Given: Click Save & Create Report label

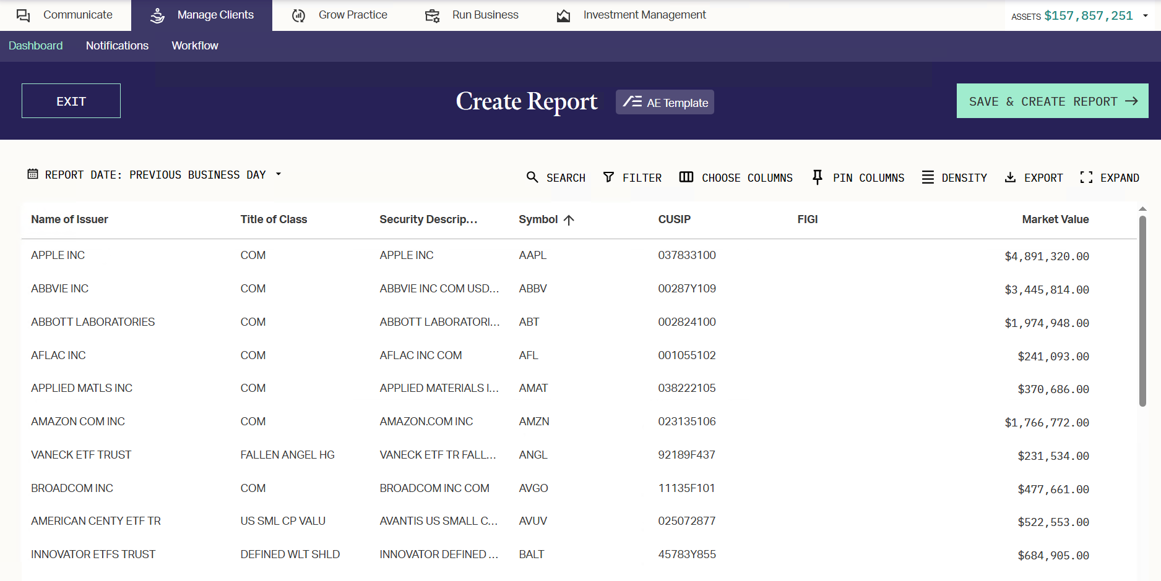Looking at the screenshot, I should pos(1043,101).
